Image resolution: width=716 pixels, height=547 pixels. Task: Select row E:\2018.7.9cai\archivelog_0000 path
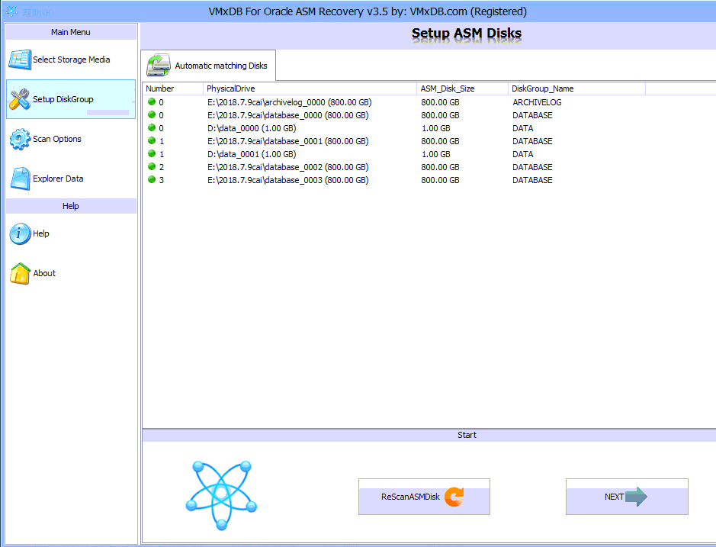(x=290, y=102)
